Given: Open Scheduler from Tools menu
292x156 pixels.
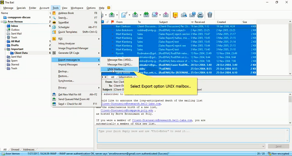Looking at the screenshot, I should 76,27.
